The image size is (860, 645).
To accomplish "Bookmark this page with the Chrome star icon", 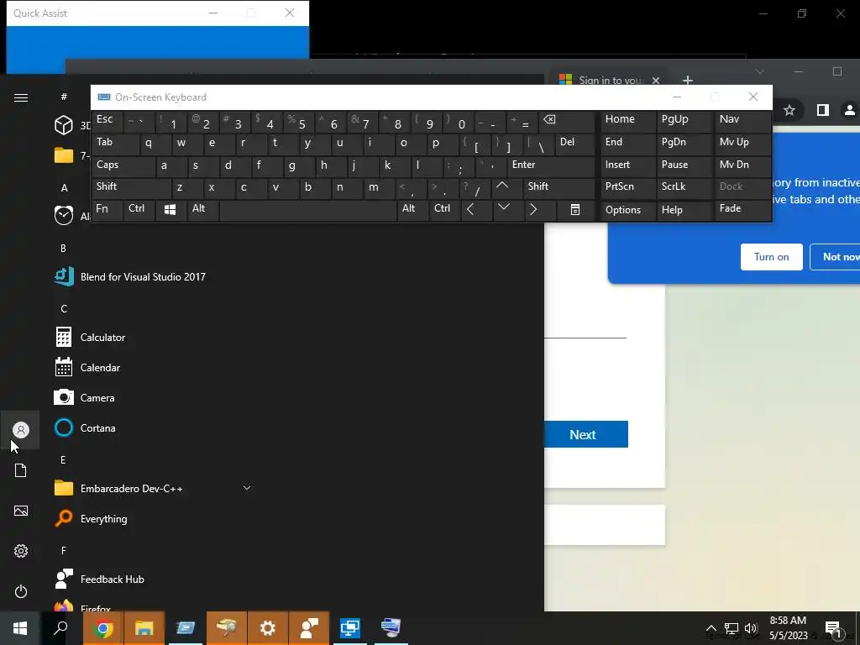I will click(789, 110).
